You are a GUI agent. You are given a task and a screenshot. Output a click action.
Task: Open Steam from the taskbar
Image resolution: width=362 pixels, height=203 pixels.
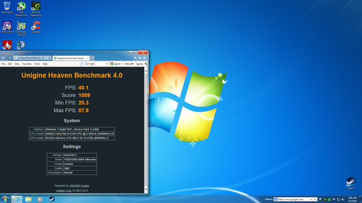pyautogui.click(x=51, y=199)
